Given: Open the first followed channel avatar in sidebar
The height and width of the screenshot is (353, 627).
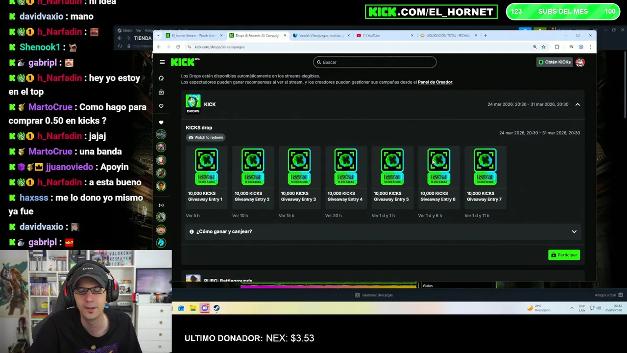Looking at the screenshot, I should 161,134.
